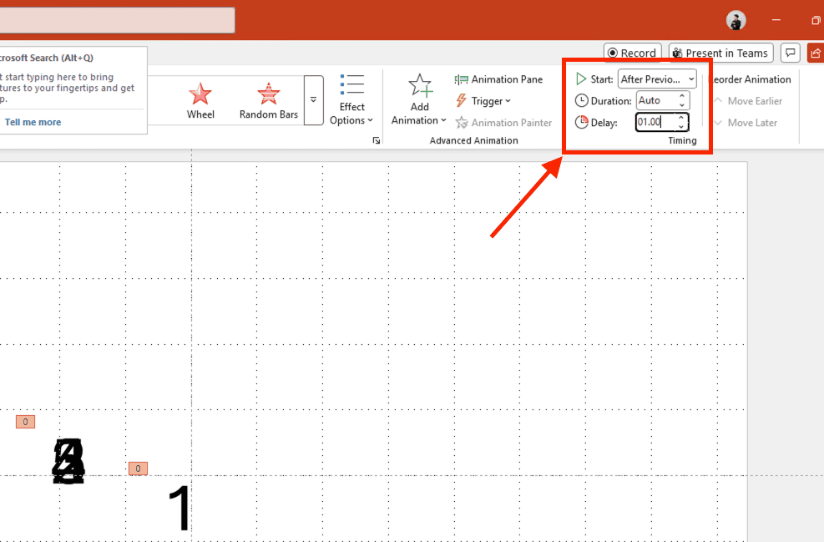Open the Animation Pane
824x542 pixels.
click(x=498, y=79)
